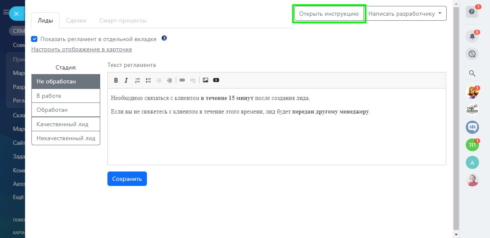Toggle italic formatting in the editor
The image size is (490, 238).
126,80
